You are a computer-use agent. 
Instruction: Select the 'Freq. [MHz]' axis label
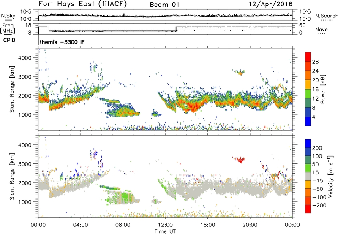pyautogui.click(x=8, y=28)
